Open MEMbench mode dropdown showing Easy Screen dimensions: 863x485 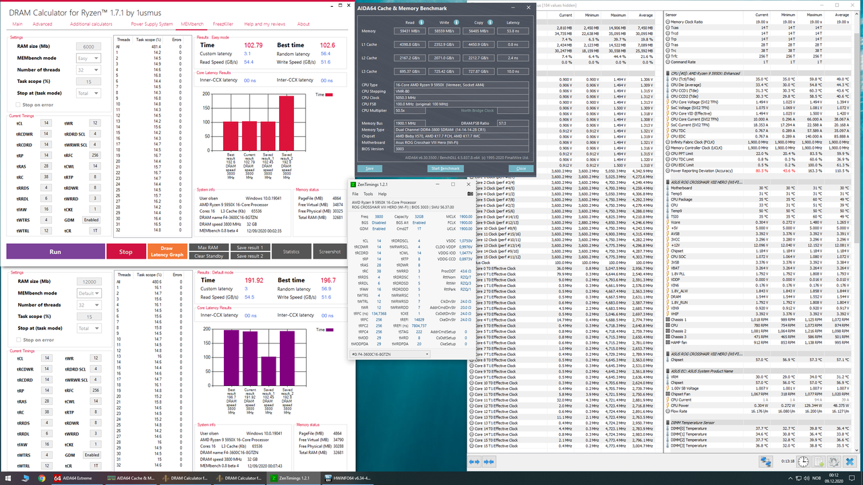[88, 58]
